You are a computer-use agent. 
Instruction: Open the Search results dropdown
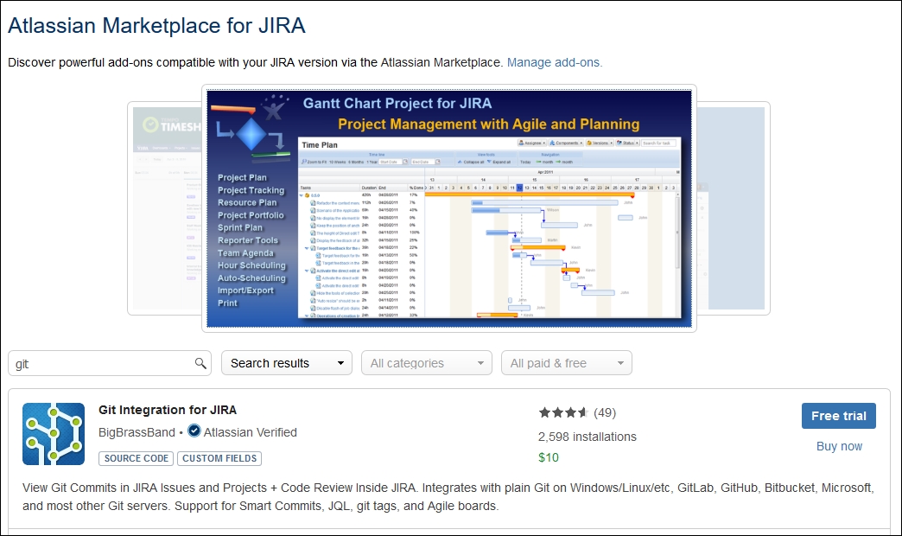[287, 363]
